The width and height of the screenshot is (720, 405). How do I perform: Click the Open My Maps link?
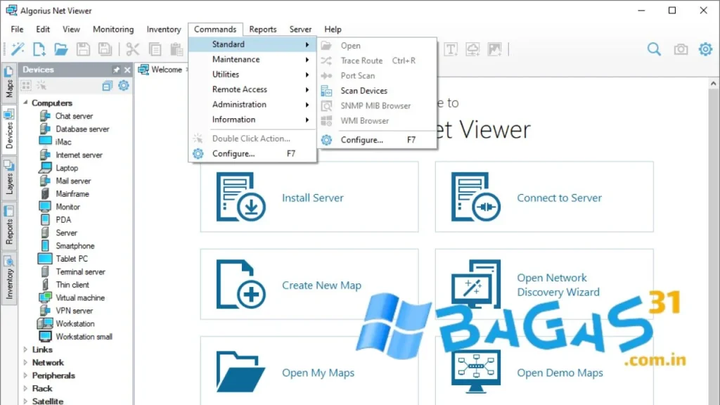318,373
